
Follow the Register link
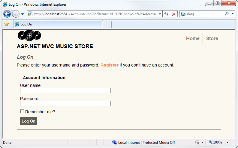pos(109,65)
